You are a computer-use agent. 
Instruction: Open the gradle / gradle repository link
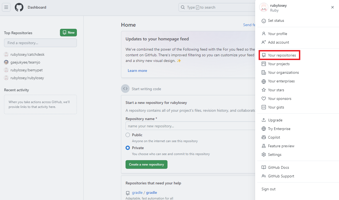[144, 192]
